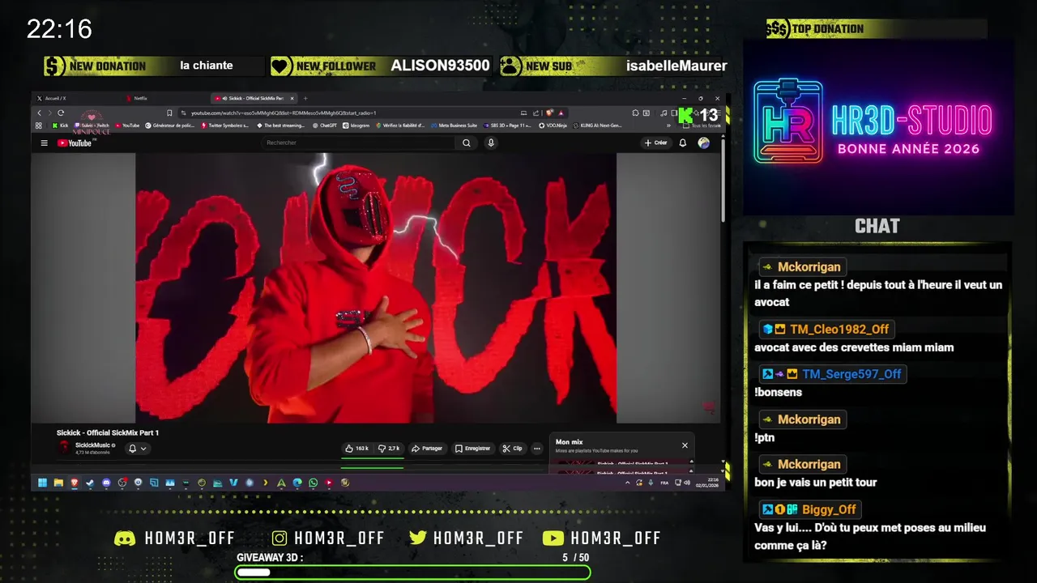Open Windows Start menu
1037x583 pixels.
coord(42,483)
